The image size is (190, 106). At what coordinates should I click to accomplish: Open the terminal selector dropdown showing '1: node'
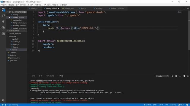(x=162, y=76)
